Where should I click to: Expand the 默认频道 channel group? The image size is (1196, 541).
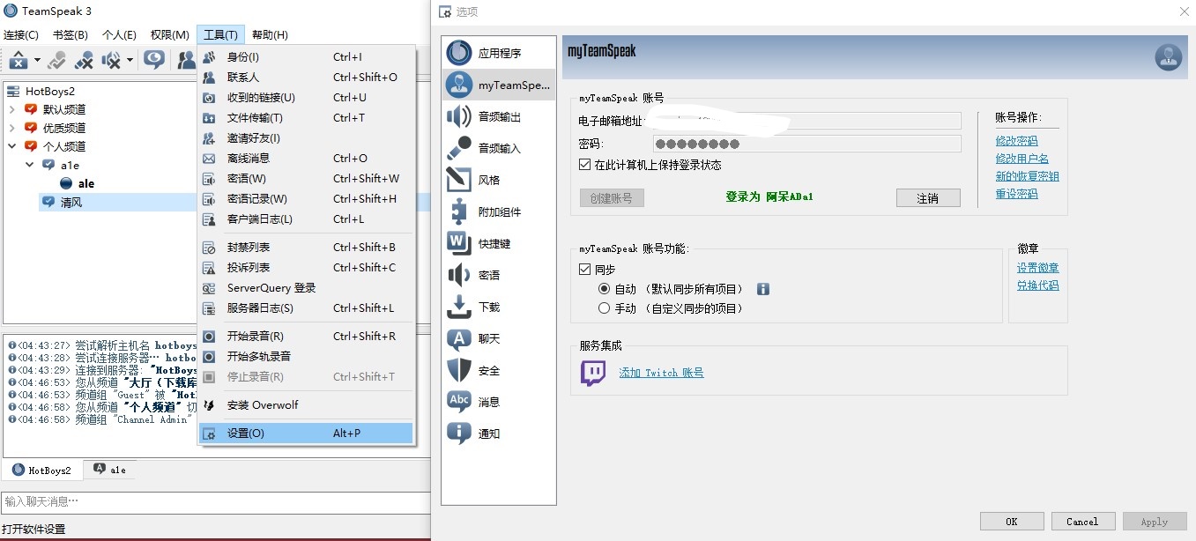(x=11, y=109)
